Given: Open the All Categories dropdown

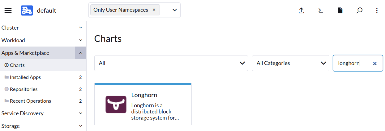Looking at the screenshot, I should point(291,63).
